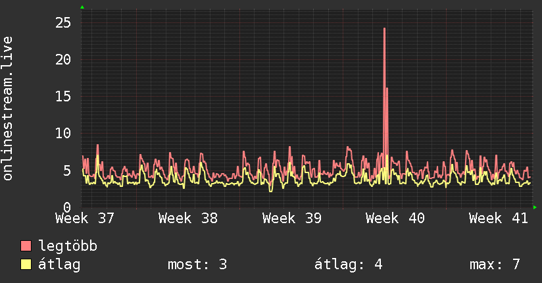This screenshot has height=283, width=542.
Task: Click the yellow átlag legend color swatch
Action: click(26, 265)
